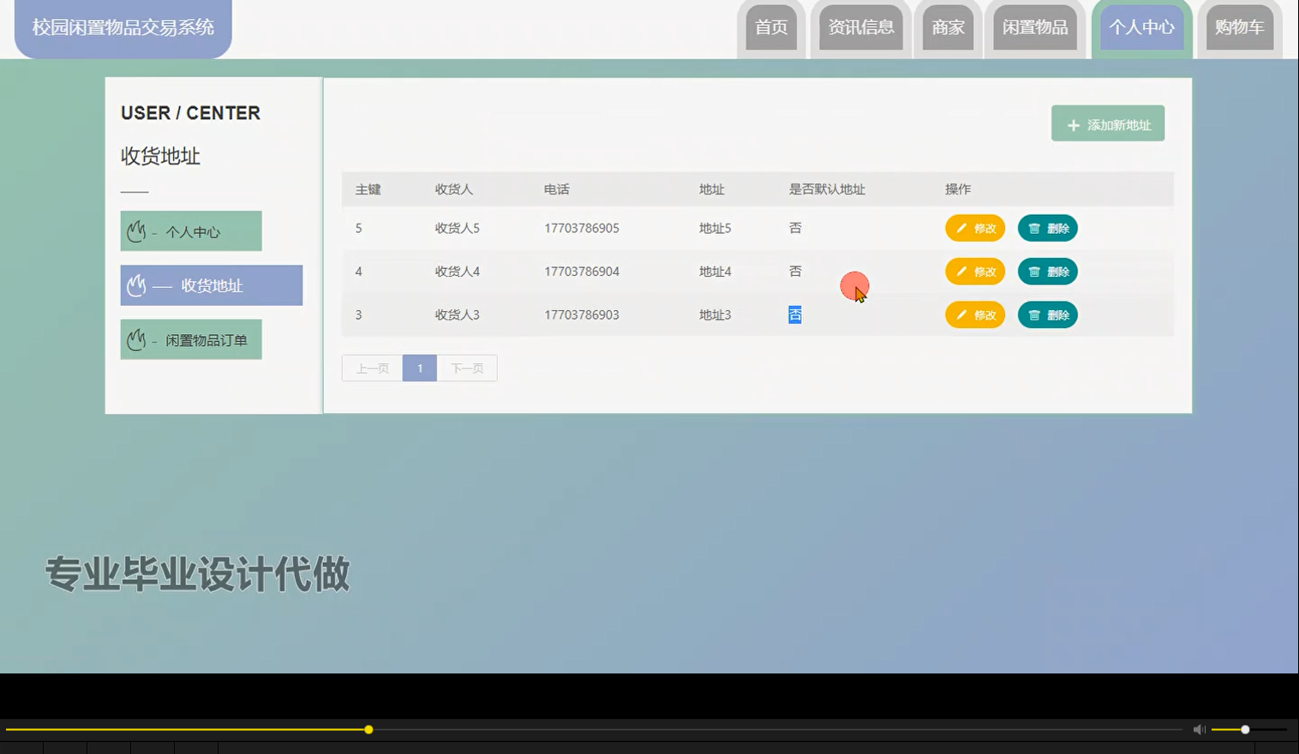
Task: Click the trash delete icon for address 3
Action: pyautogui.click(x=1034, y=314)
